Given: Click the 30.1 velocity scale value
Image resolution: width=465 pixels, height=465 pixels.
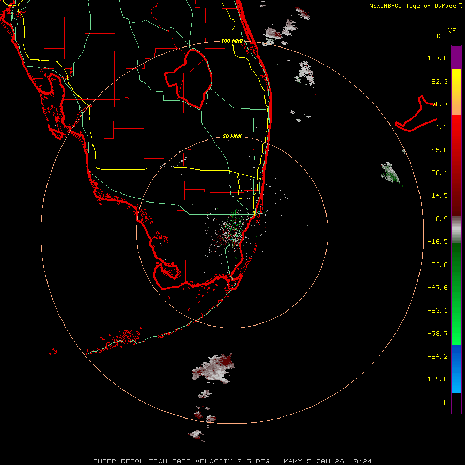Looking at the screenshot, I should pos(440,173).
